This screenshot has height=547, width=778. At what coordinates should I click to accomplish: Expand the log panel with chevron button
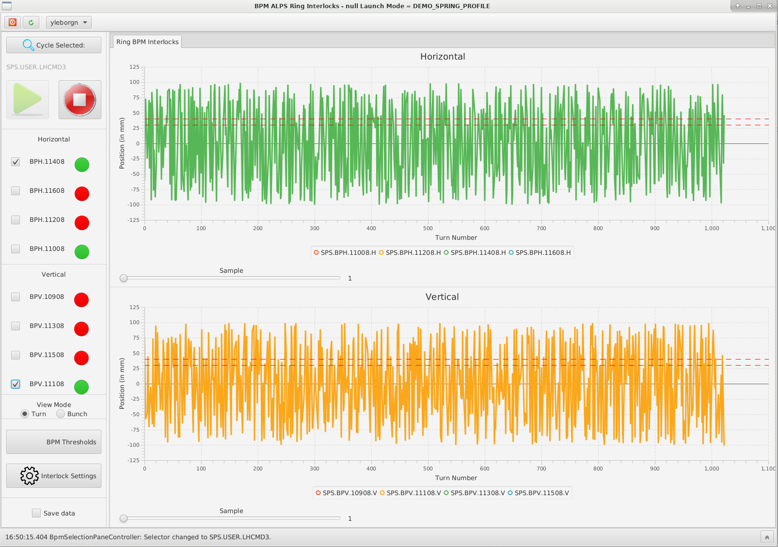click(767, 537)
